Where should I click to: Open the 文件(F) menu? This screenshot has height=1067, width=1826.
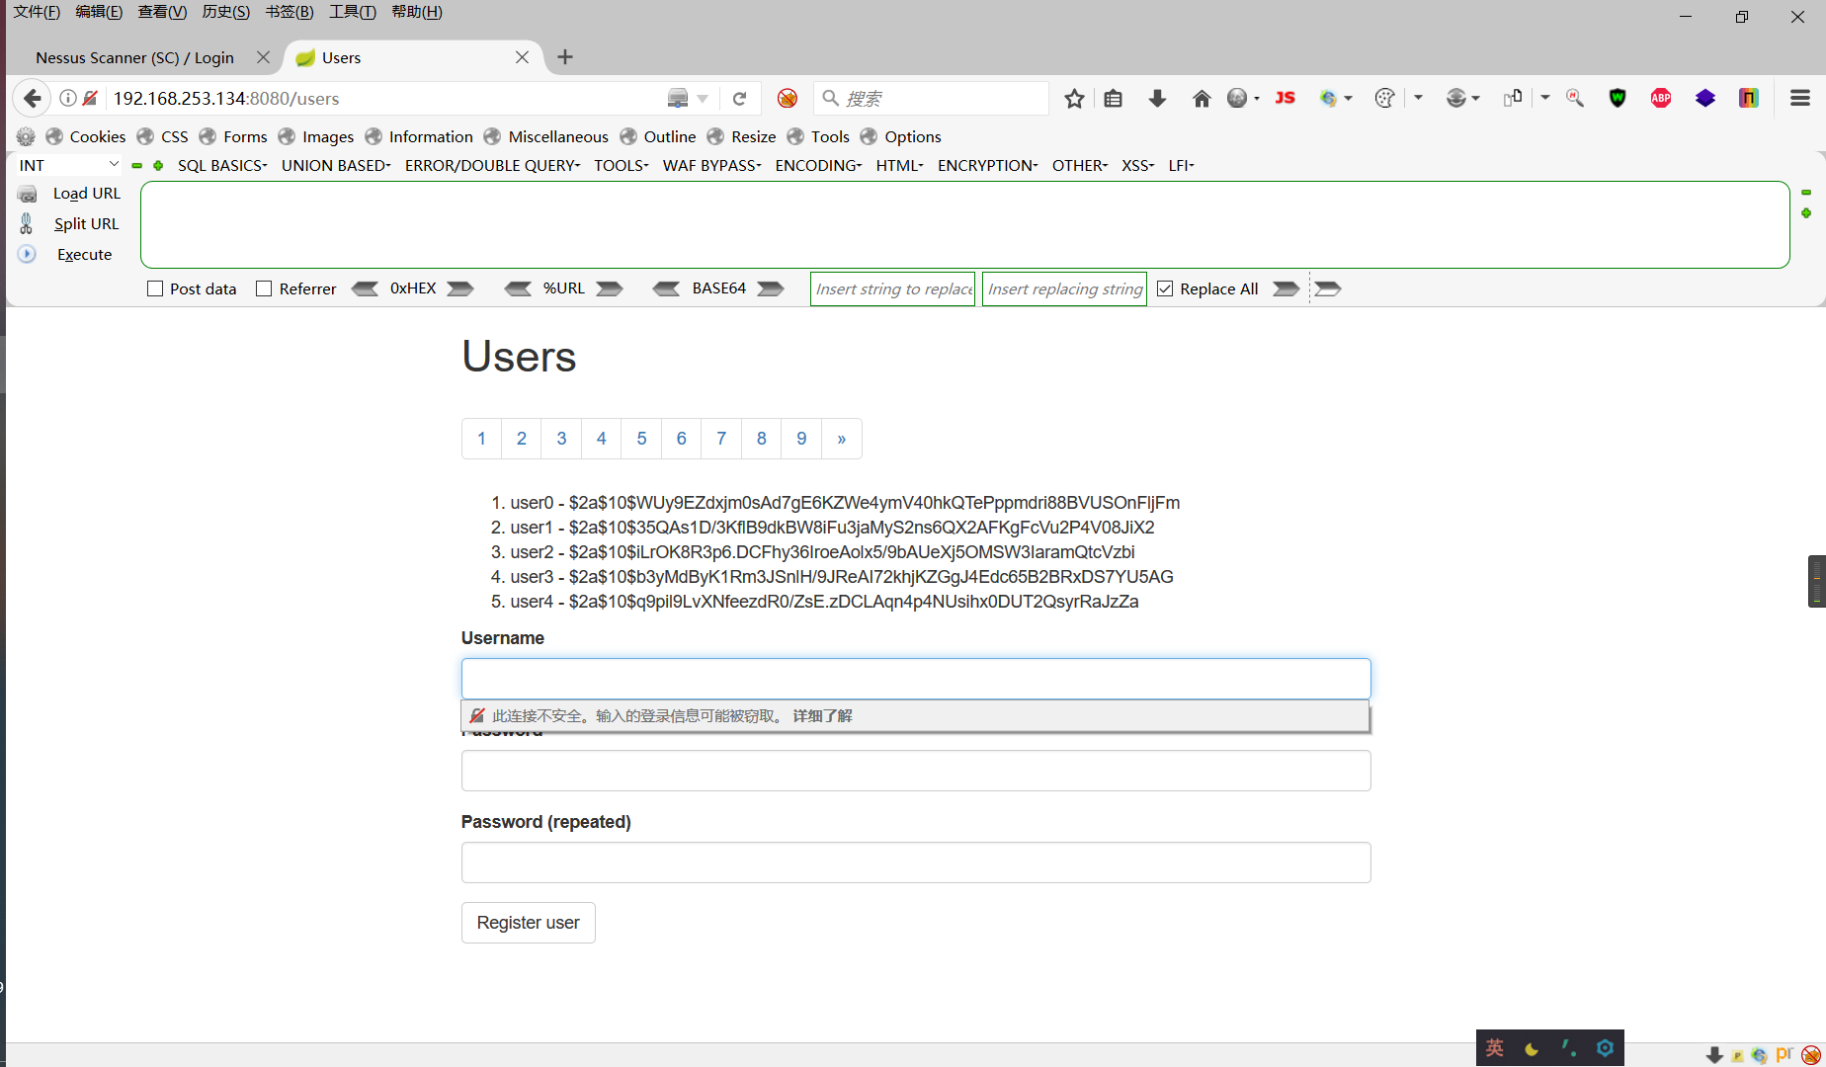[37, 12]
